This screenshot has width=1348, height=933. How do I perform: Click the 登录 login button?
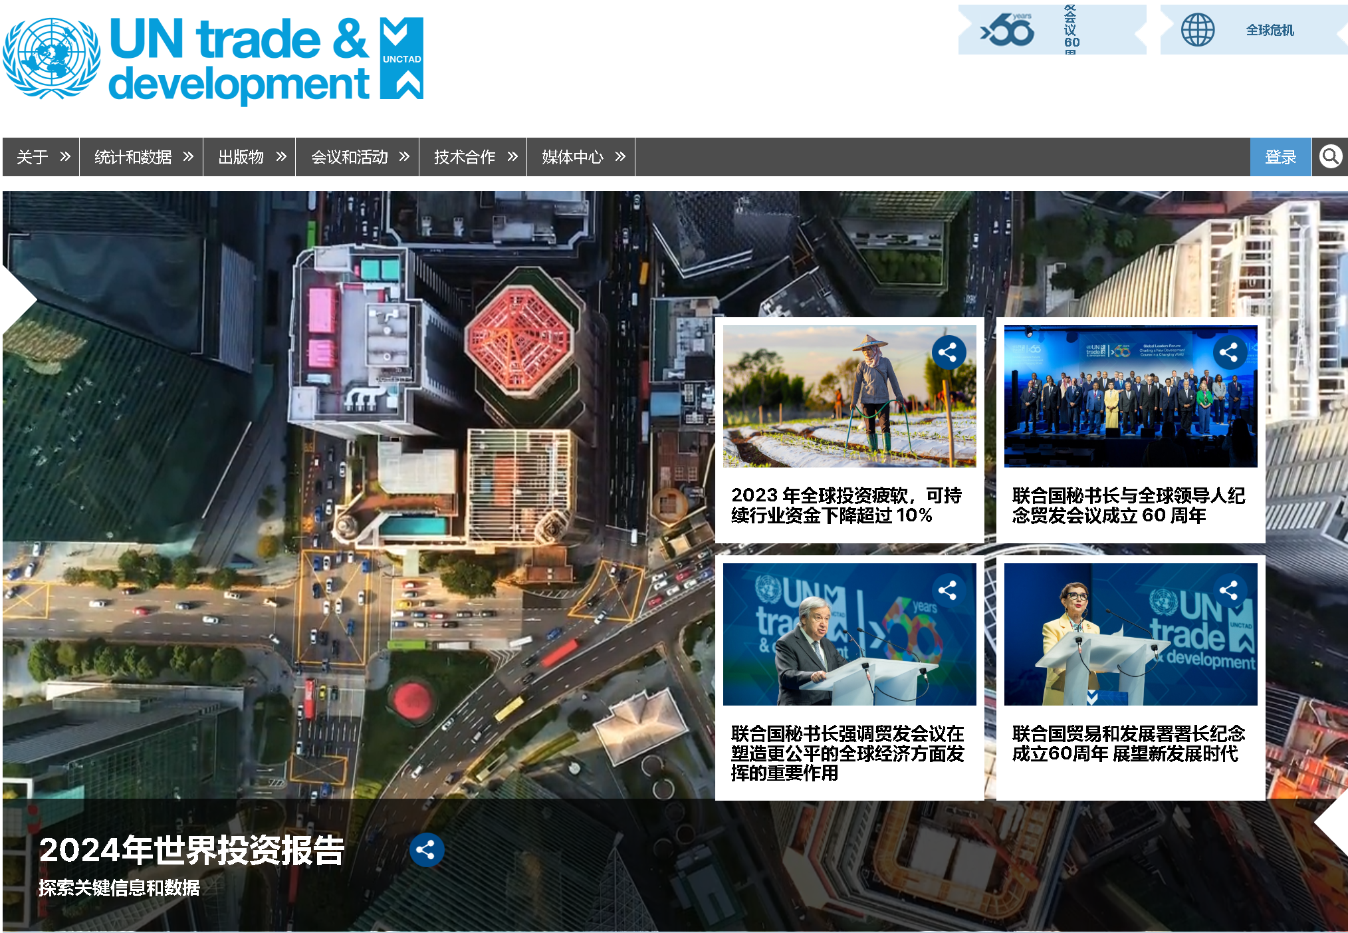(1280, 157)
